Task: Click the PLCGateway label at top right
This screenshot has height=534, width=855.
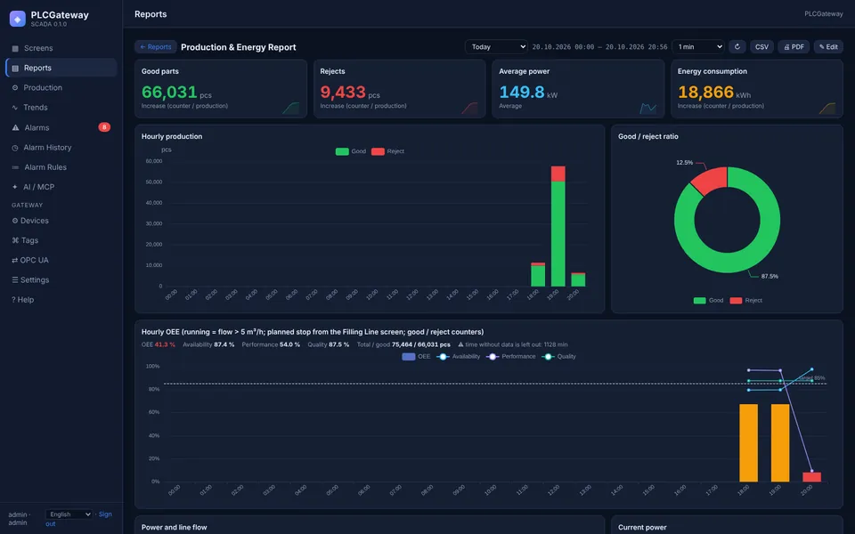Action: pos(823,13)
